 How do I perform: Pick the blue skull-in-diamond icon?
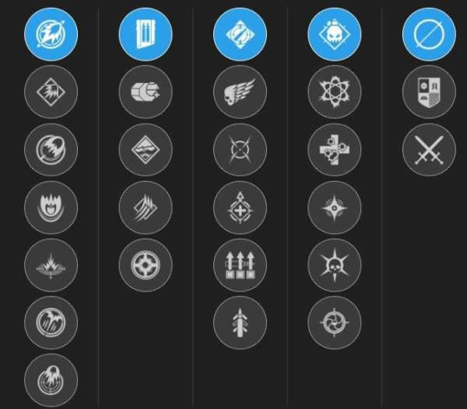[x=335, y=34]
